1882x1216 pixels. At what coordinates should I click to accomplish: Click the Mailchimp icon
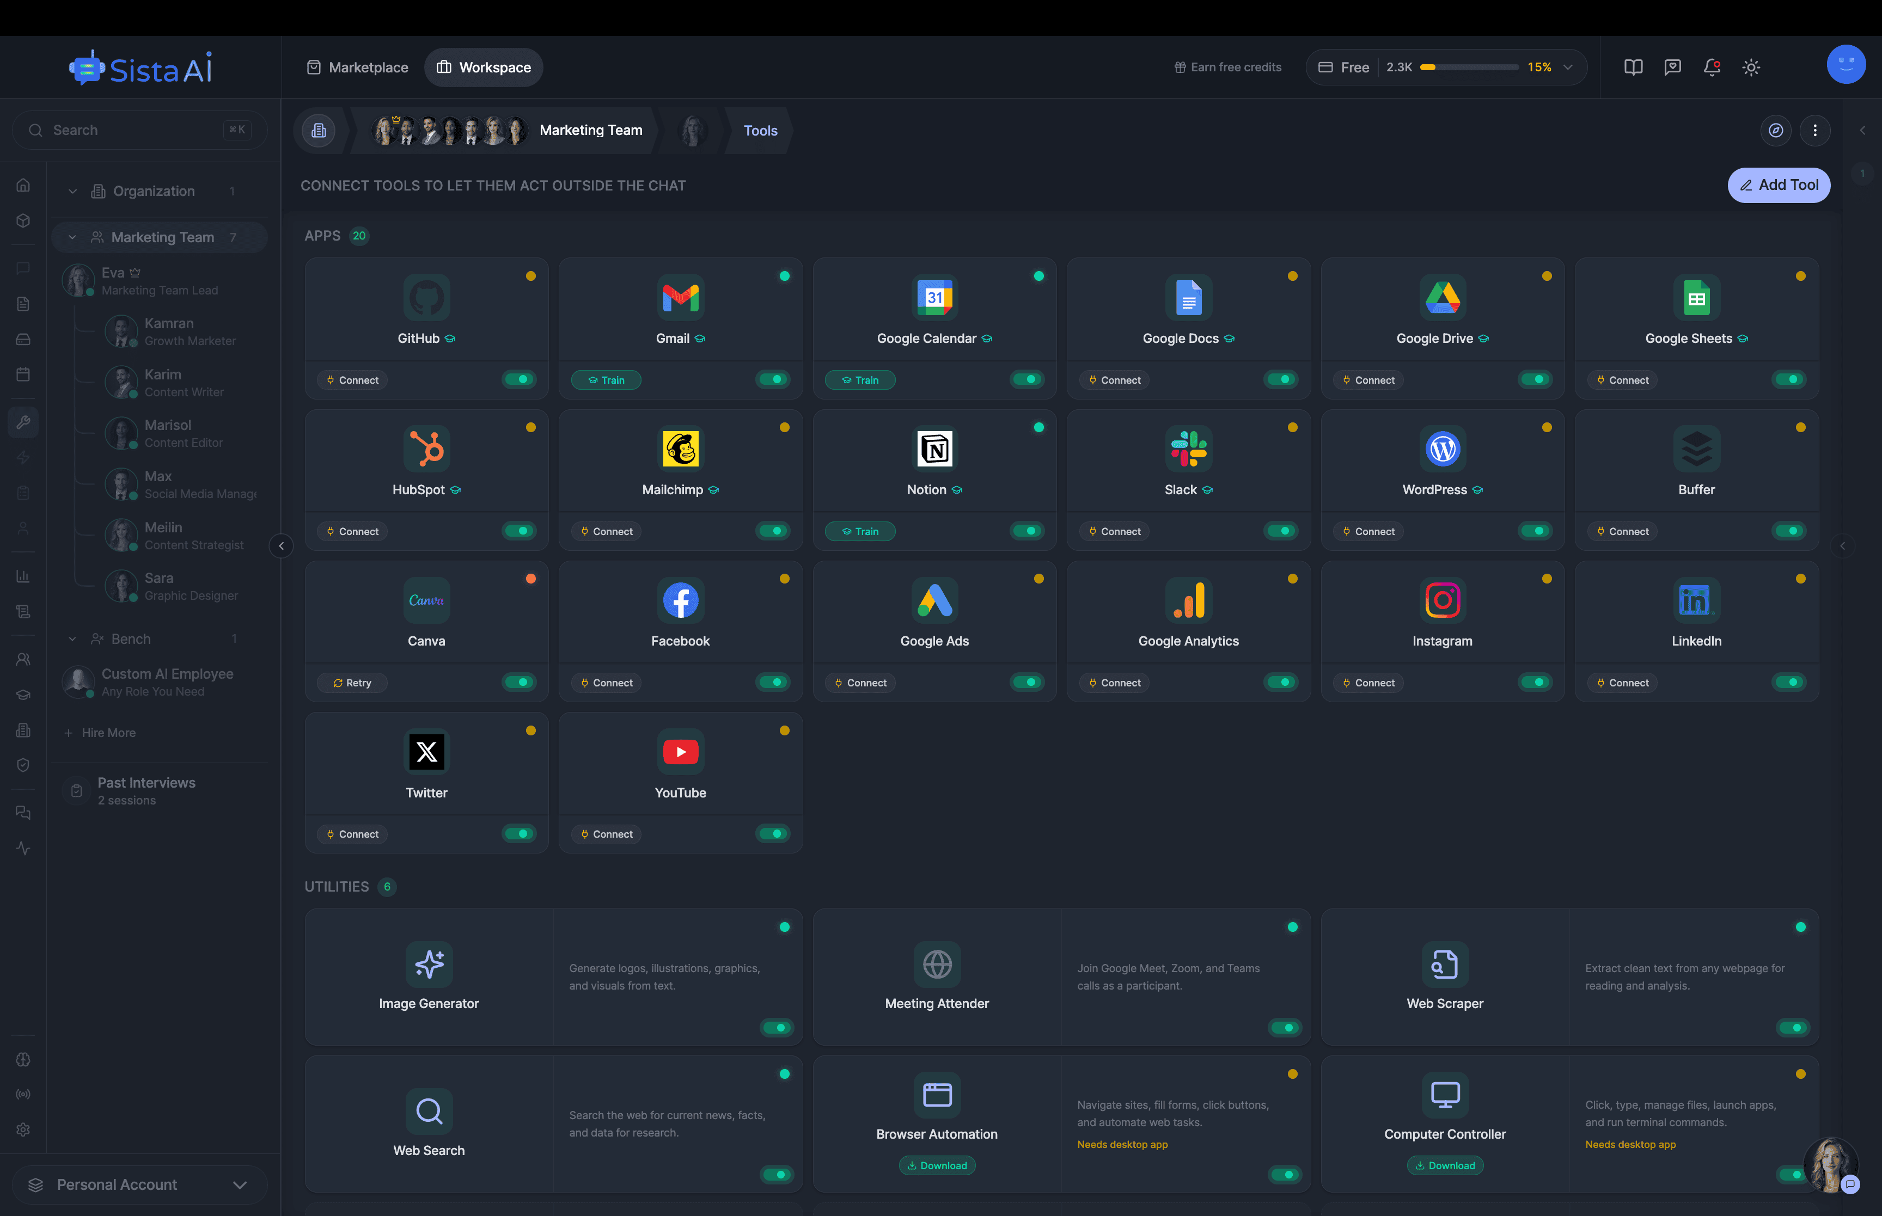680,449
